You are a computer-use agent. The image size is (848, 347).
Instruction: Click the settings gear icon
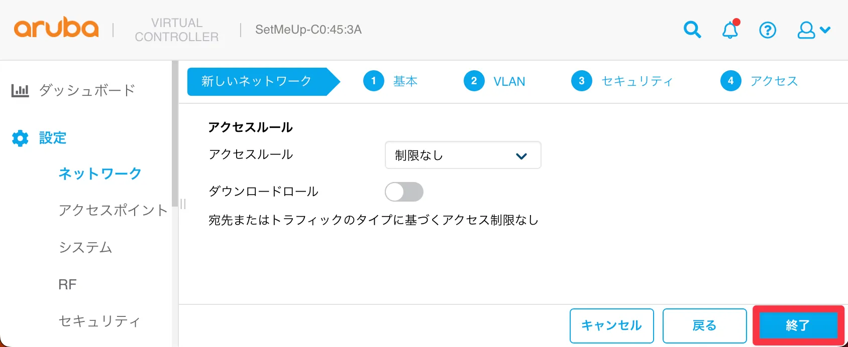coord(20,138)
